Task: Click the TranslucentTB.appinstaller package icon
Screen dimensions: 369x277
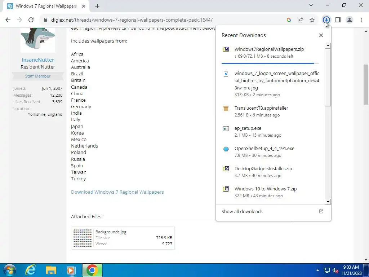Action: tap(226, 108)
